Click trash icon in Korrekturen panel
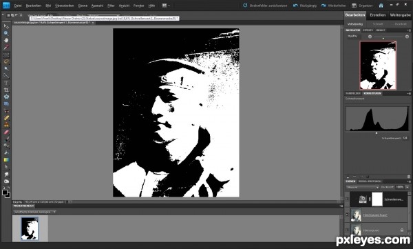413x249 pixels. click(x=409, y=177)
